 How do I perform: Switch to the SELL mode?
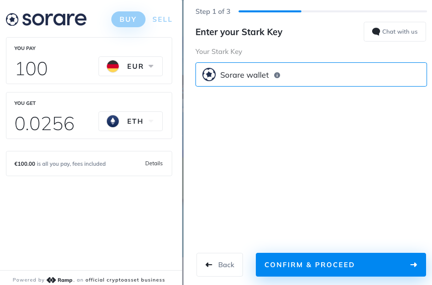[162, 20]
